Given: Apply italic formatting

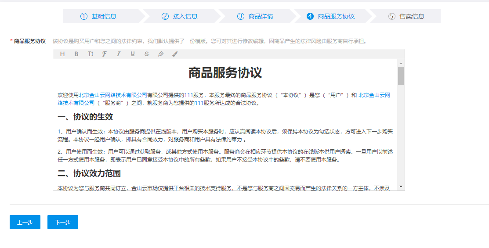Looking at the screenshot, I should (x=118, y=54).
